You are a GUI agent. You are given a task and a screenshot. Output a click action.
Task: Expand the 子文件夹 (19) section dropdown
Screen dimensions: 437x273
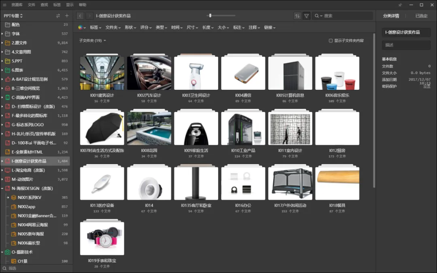tap(93, 41)
